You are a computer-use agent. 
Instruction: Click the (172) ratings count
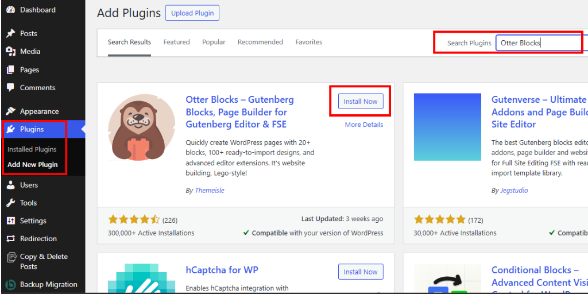475,220
